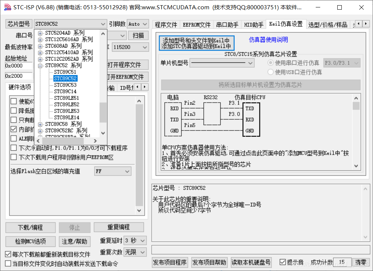Image resolution: width=373 pixels, height=271 pixels.
Task: Open the 单片机型号 dropdown
Action: (250, 63)
